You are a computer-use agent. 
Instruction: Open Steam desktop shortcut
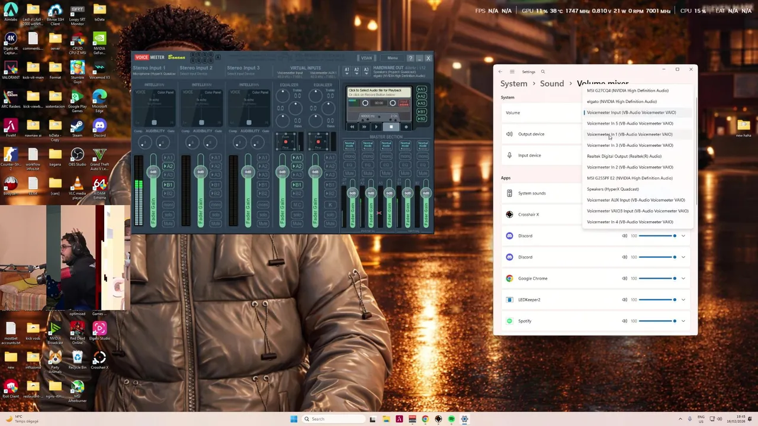click(77, 128)
